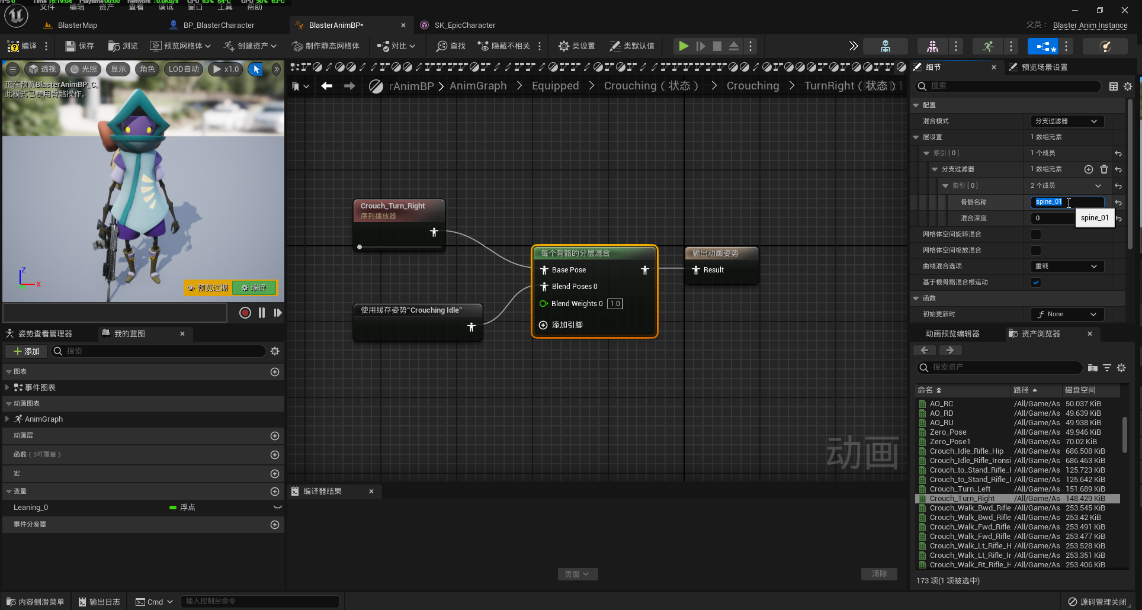Open 混合模式 分支过滤器 dropdown
The width and height of the screenshot is (1142, 610).
pyautogui.click(x=1067, y=121)
